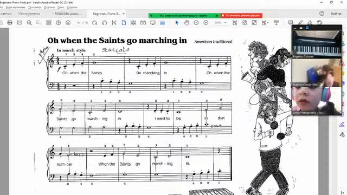
Task: Print the document with the printer icon
Action: click(10, 23)
